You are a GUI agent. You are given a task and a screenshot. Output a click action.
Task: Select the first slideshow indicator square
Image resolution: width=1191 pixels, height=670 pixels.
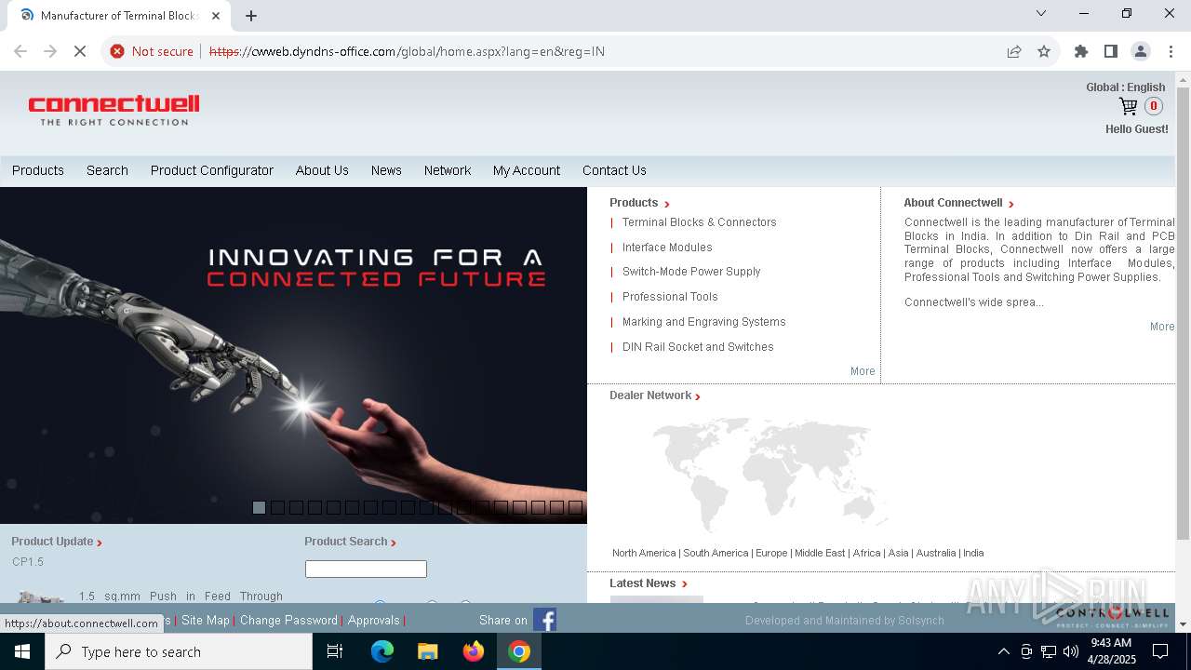pyautogui.click(x=259, y=507)
